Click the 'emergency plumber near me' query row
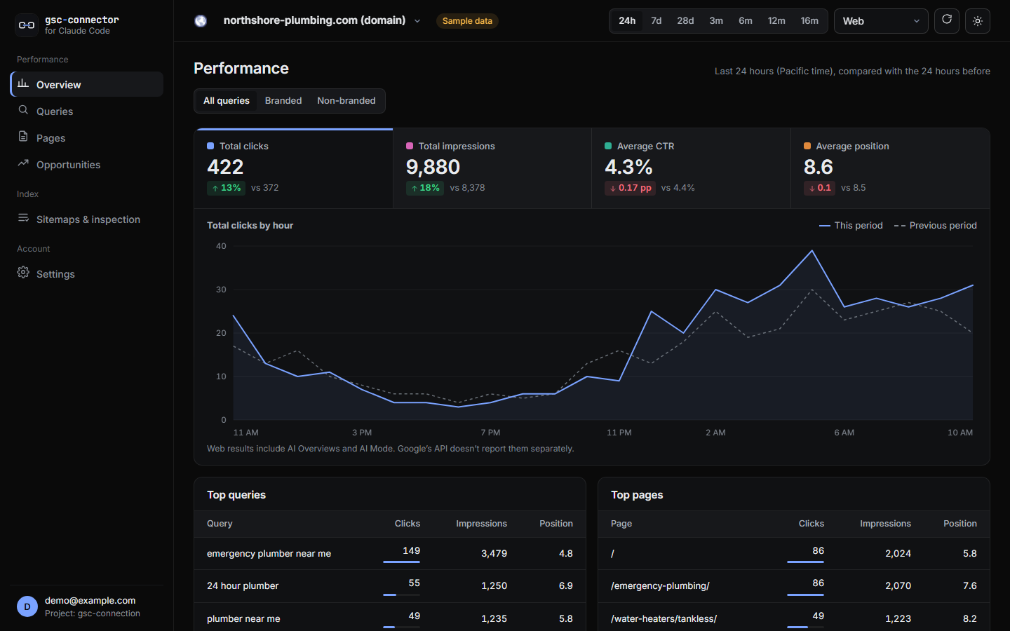 tap(390, 553)
